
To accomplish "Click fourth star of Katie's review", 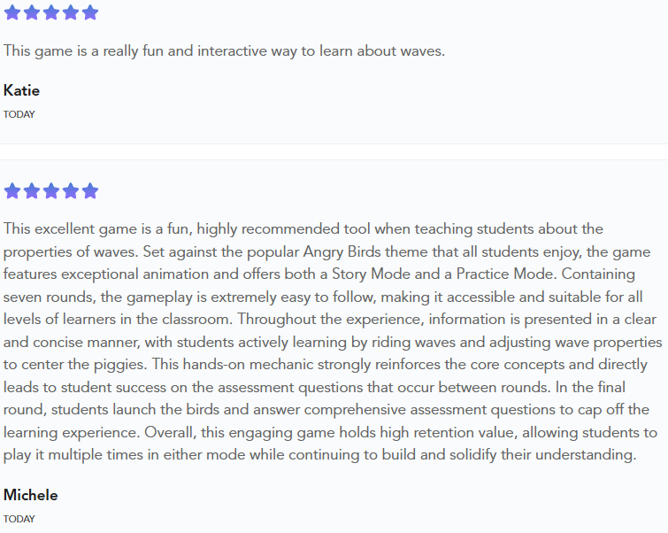I will coord(71,12).
